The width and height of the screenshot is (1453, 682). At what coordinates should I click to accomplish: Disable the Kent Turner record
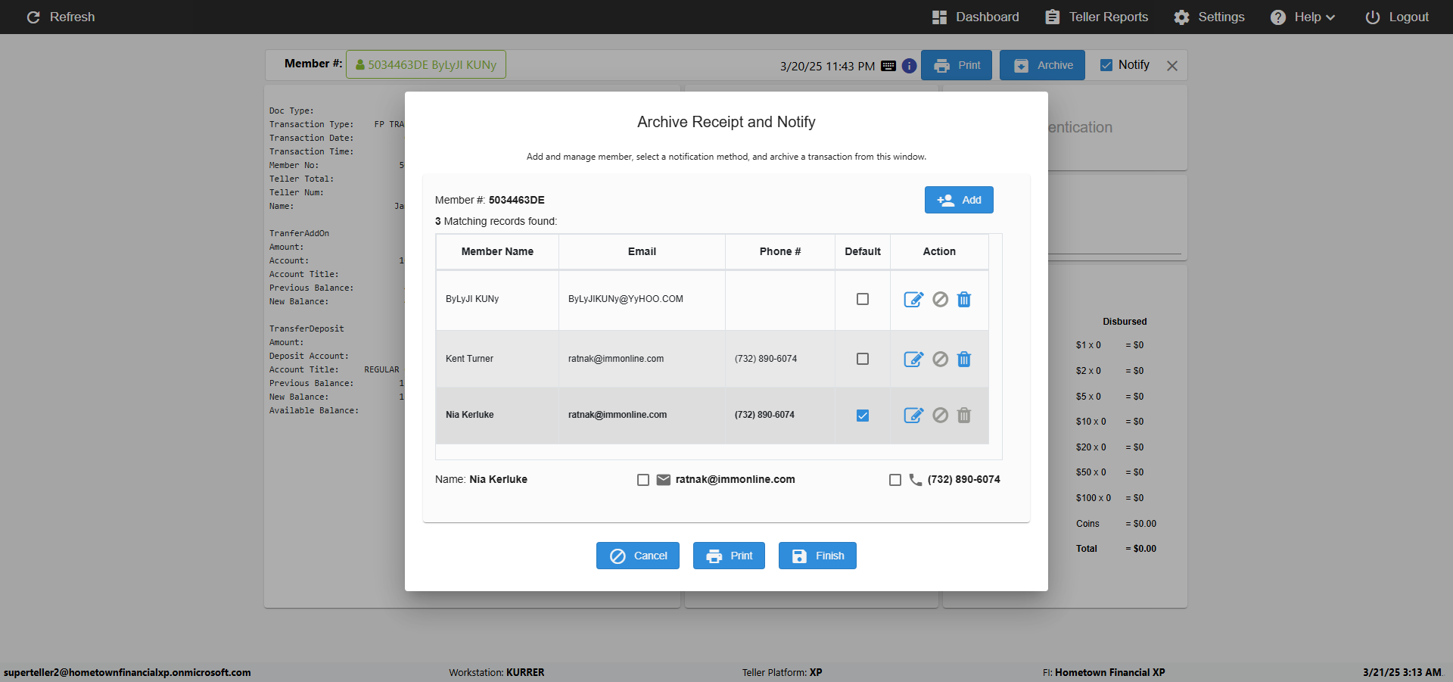(x=940, y=359)
